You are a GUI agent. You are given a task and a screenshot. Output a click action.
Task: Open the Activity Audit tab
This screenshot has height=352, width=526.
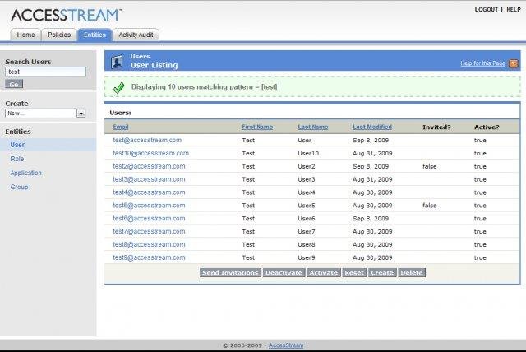pyautogui.click(x=136, y=35)
